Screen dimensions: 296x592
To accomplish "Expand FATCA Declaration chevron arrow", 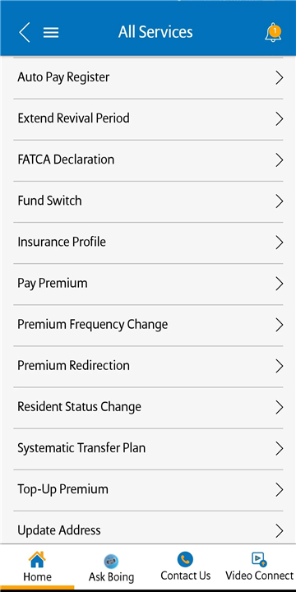I will click(279, 160).
